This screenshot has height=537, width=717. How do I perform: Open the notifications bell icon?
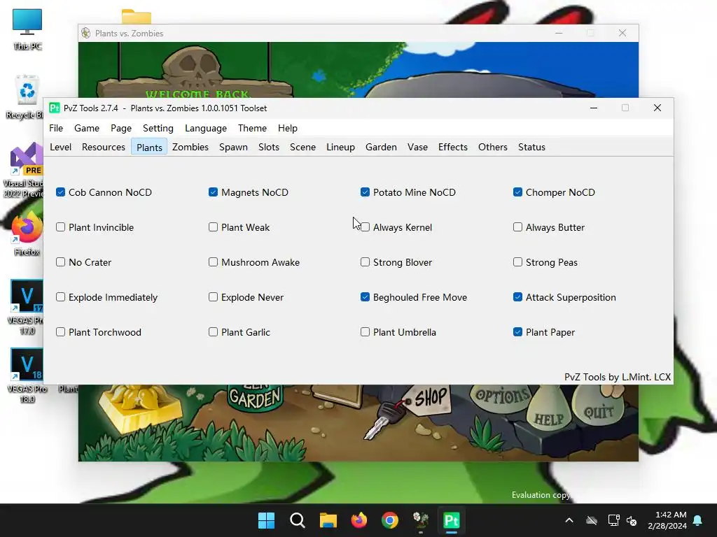(698, 520)
